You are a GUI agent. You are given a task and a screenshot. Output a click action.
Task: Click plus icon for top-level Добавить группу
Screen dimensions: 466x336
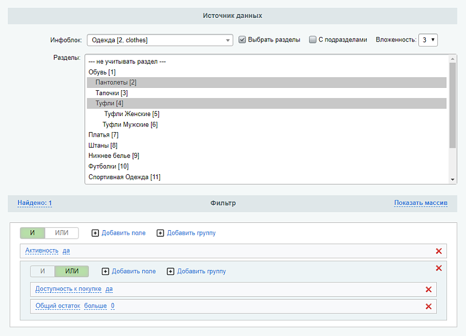160,233
